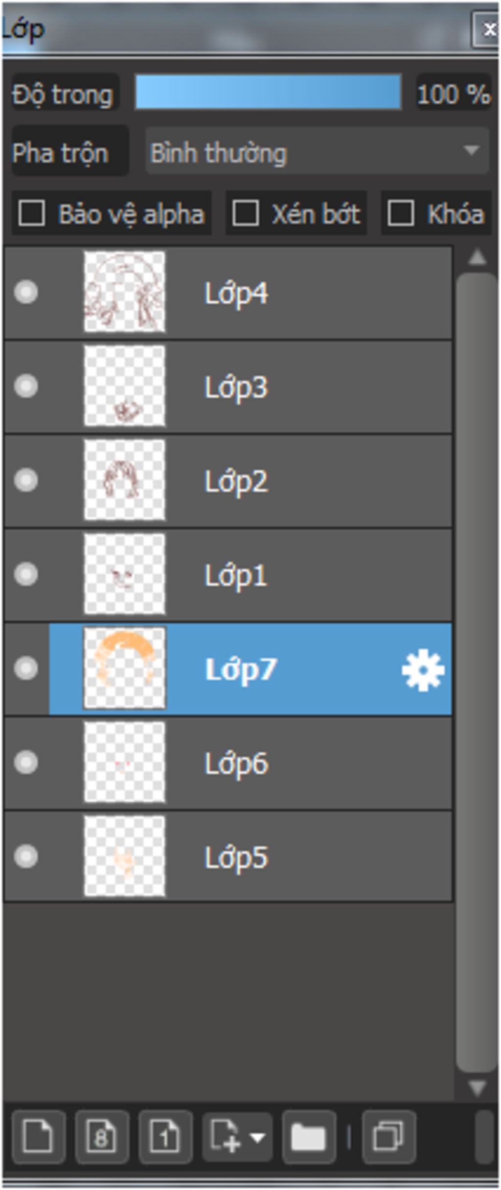Click the Độ trong opacity slider
This screenshot has width=501, height=1190.
(x=268, y=92)
